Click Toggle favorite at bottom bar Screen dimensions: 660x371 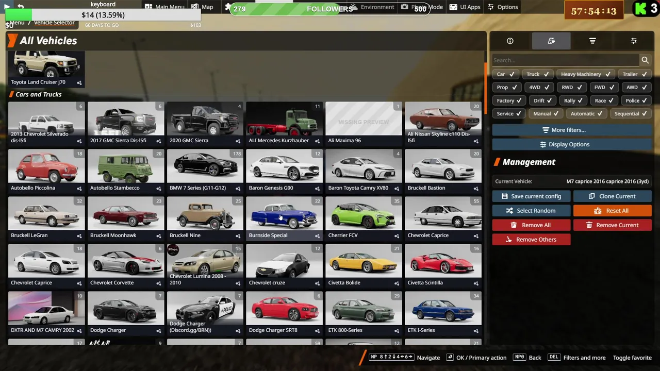[632, 358]
